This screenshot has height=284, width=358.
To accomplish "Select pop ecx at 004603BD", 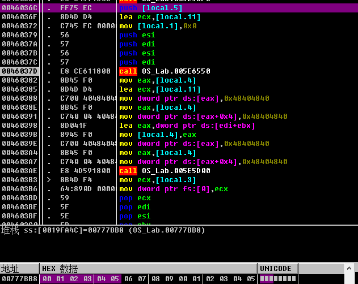I will (135, 198).
